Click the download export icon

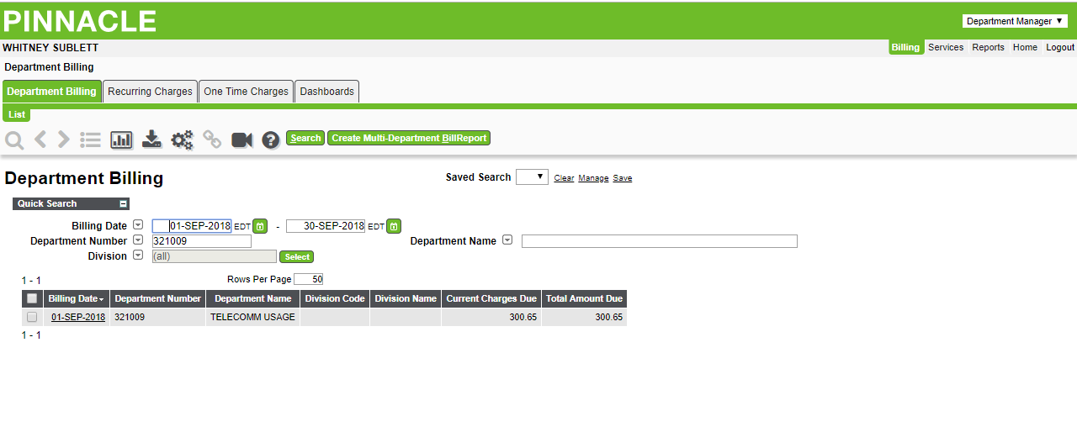(x=151, y=140)
